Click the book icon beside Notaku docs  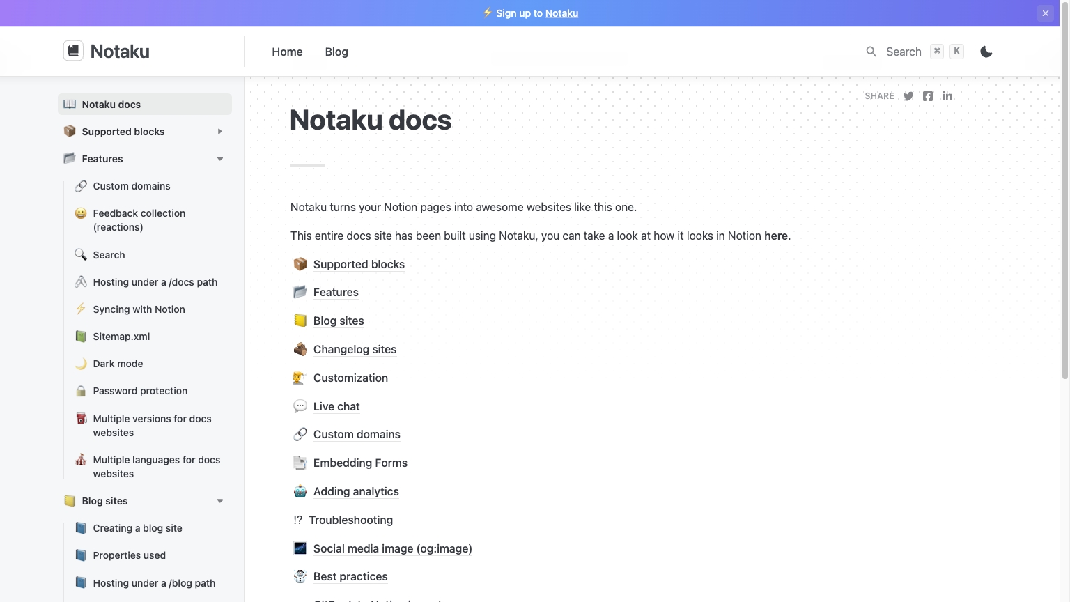click(70, 104)
